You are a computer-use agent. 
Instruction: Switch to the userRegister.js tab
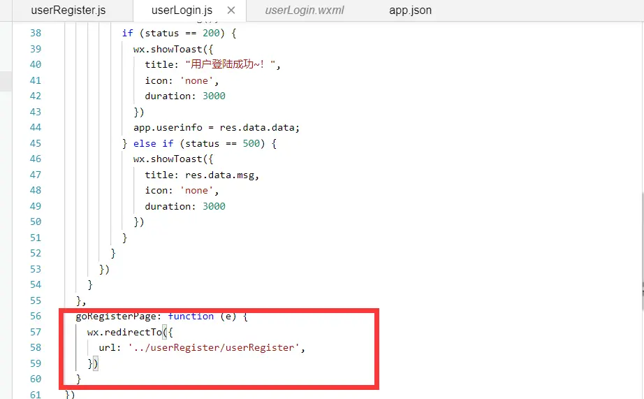(x=68, y=10)
